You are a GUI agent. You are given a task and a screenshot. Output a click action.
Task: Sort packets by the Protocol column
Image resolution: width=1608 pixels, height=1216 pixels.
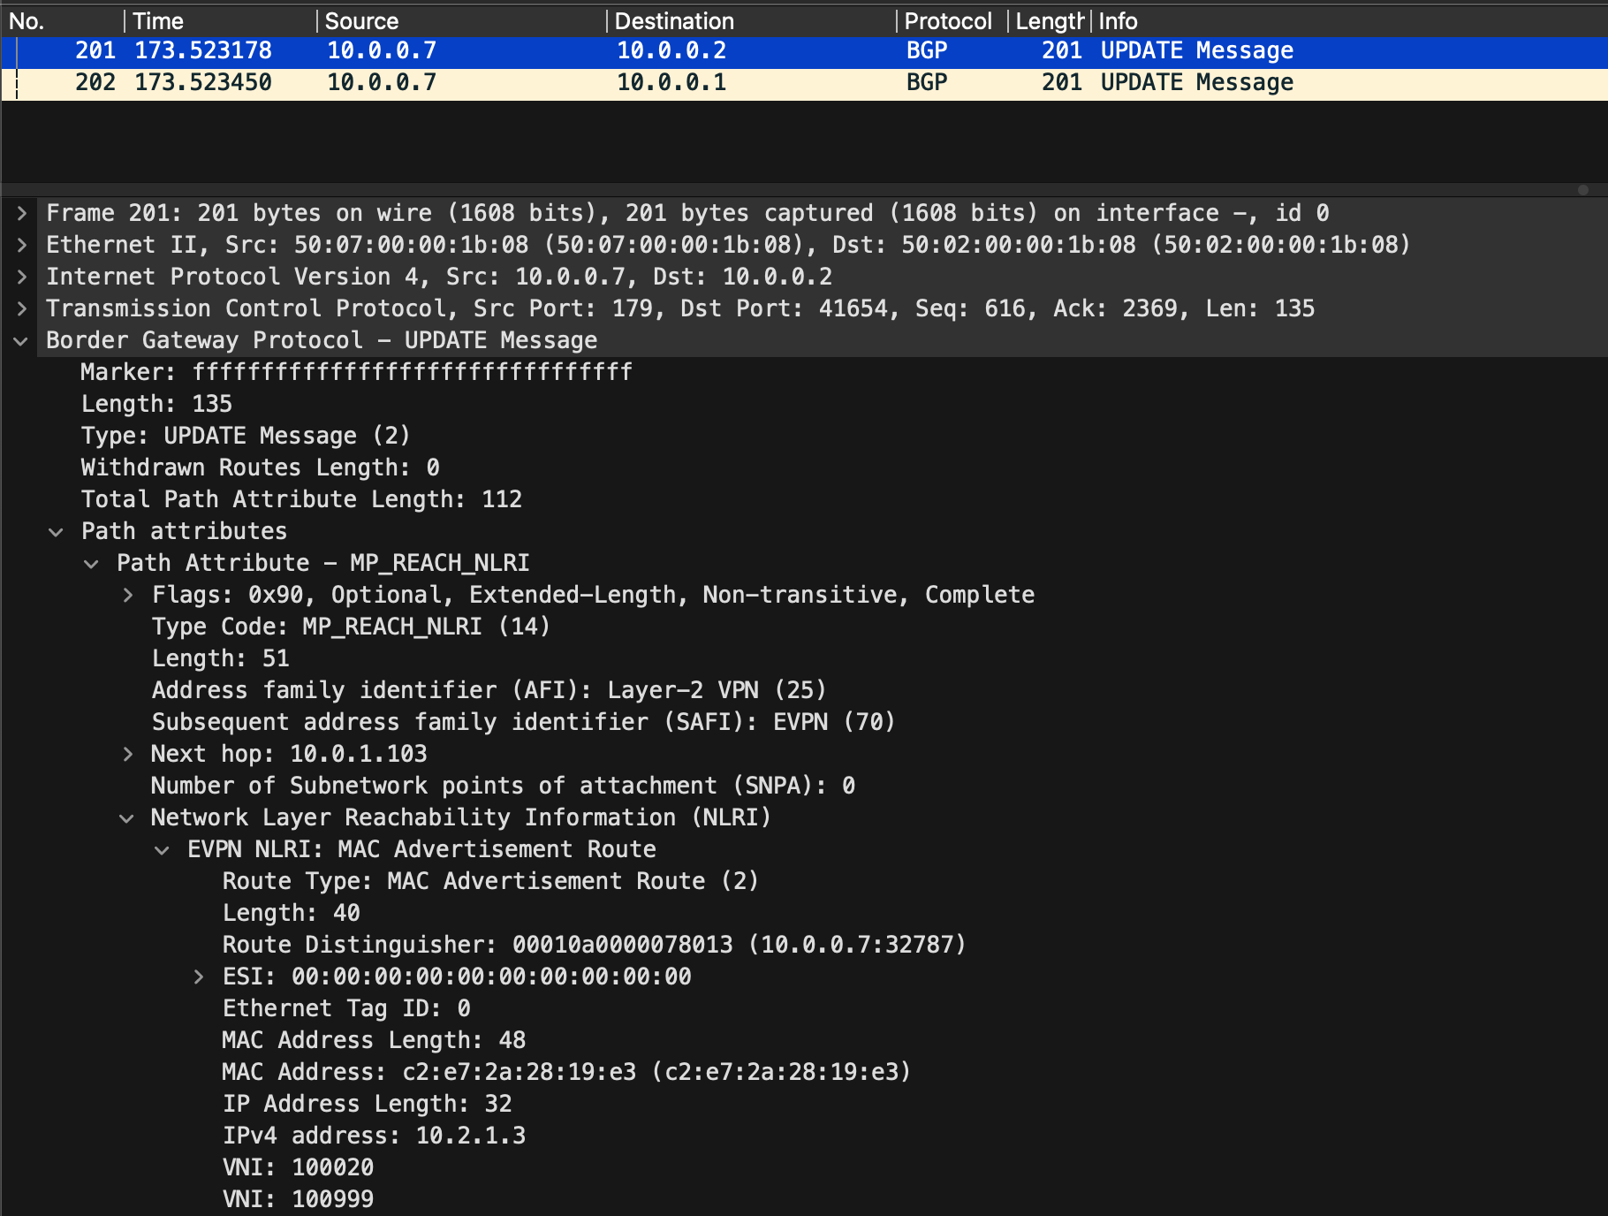tap(952, 21)
